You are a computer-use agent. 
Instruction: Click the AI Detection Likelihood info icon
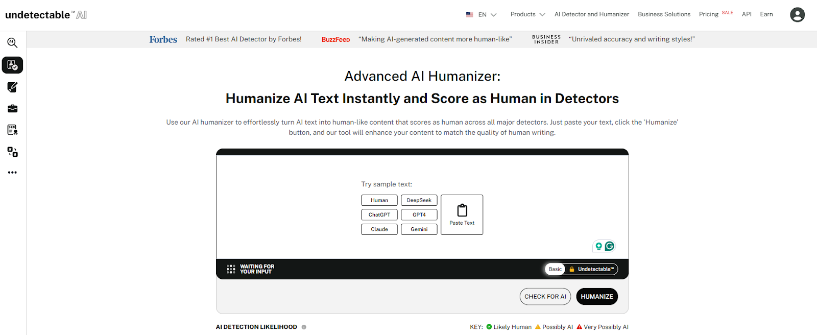pyautogui.click(x=304, y=327)
